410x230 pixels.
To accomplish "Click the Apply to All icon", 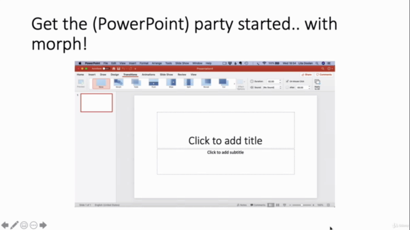I will tap(317, 84).
